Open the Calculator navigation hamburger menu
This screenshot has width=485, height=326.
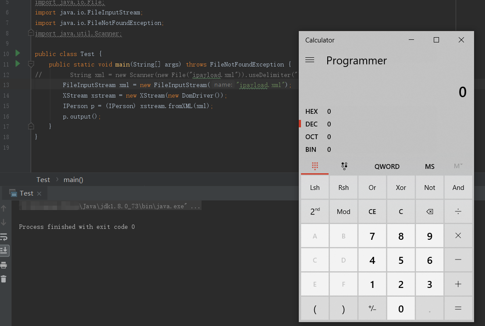point(310,60)
